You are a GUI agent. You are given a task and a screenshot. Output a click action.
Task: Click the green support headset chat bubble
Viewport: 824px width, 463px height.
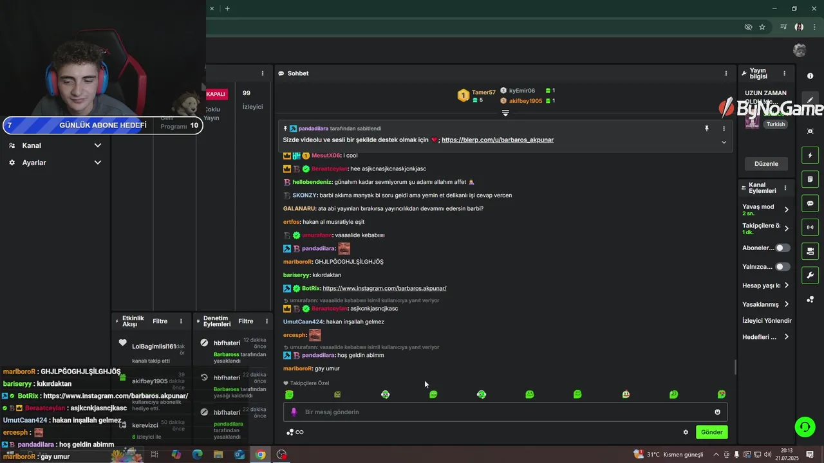click(x=805, y=426)
